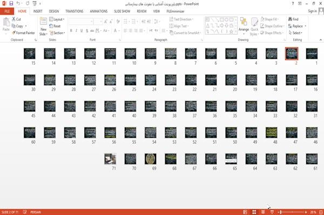Click the spell check status bar icon
This screenshot has height=215, width=324.
[x=25, y=212]
